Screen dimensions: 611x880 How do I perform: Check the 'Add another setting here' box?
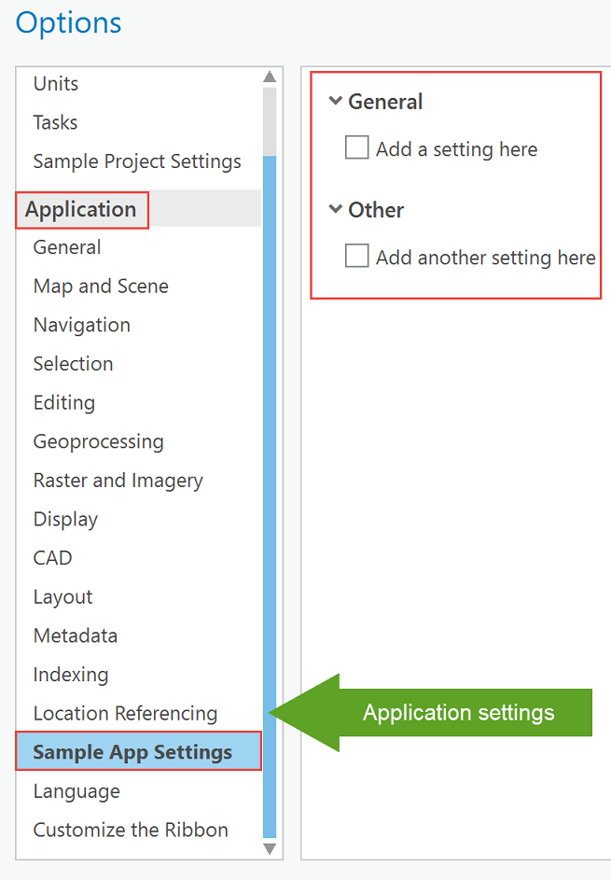[x=357, y=257]
